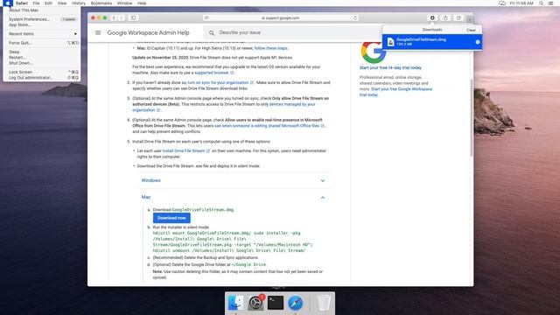Click the Download now button

(171, 218)
